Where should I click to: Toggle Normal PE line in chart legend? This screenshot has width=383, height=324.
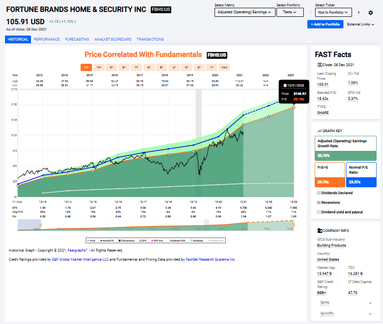click(x=107, y=241)
